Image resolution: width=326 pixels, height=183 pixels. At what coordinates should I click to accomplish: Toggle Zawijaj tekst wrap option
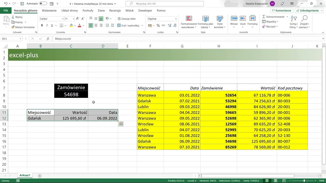click(127, 19)
